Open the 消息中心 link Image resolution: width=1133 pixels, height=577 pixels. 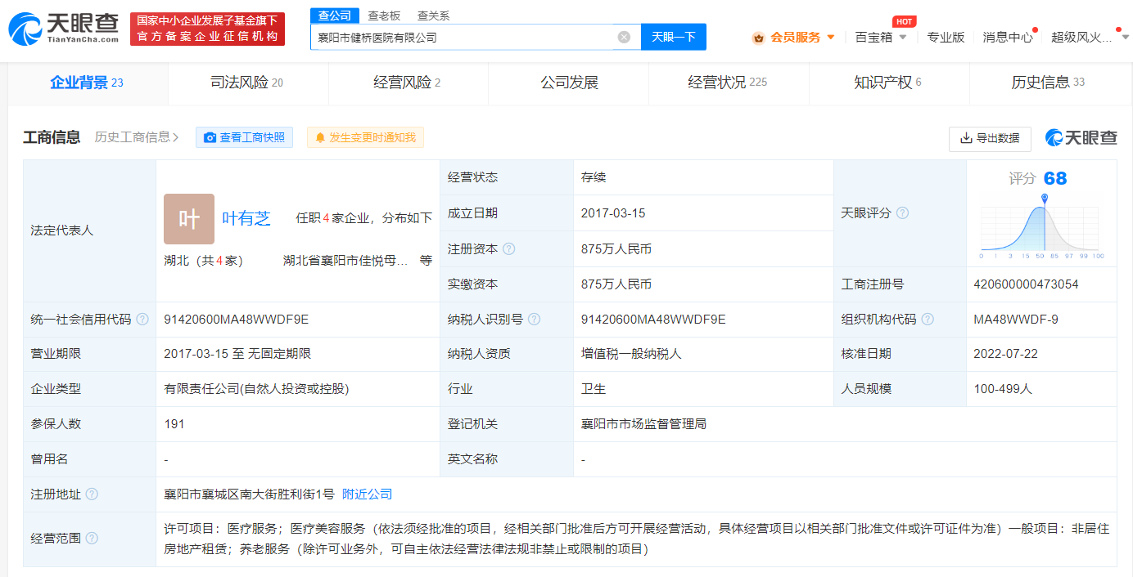(x=1008, y=37)
